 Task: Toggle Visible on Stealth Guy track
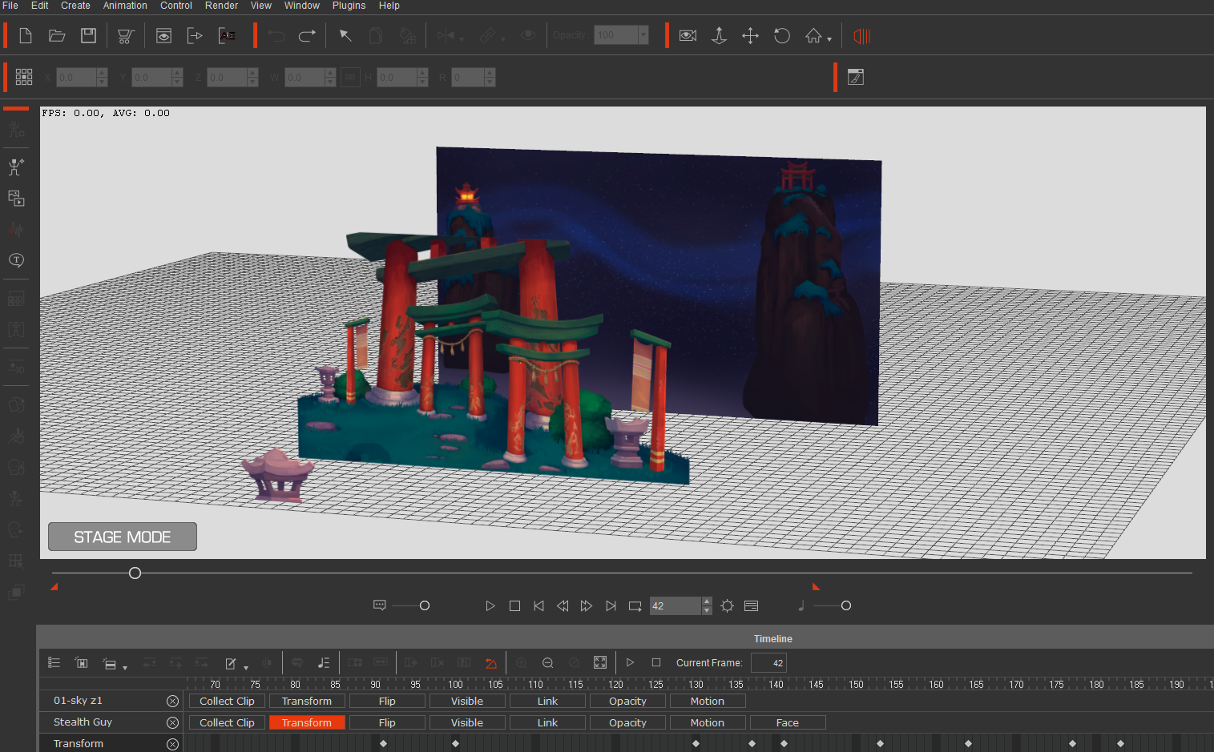(467, 722)
